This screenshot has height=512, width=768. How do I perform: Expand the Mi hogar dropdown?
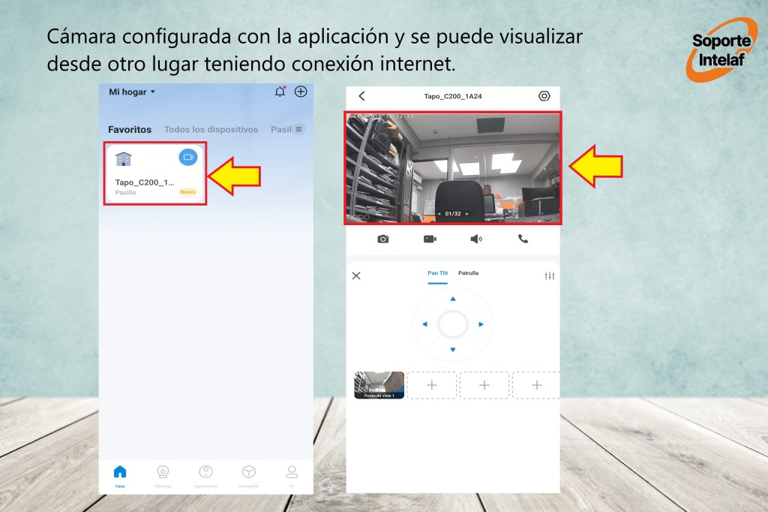pyautogui.click(x=132, y=92)
